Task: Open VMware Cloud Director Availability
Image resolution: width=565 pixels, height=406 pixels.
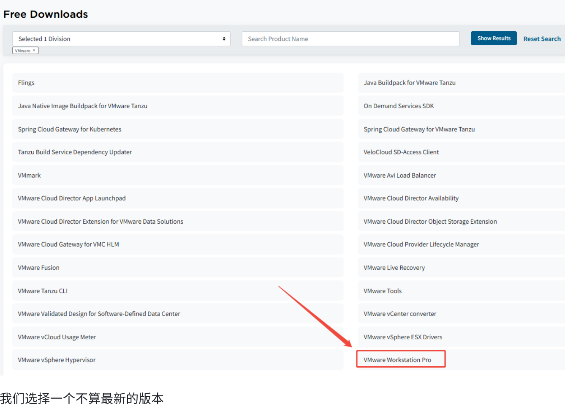Action: pyautogui.click(x=462, y=198)
